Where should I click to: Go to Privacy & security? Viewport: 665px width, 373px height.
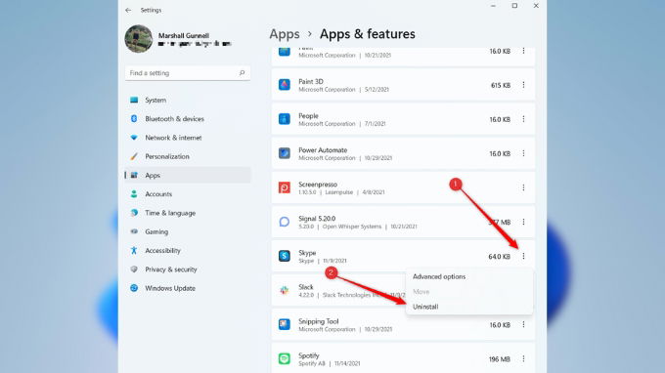point(188,269)
